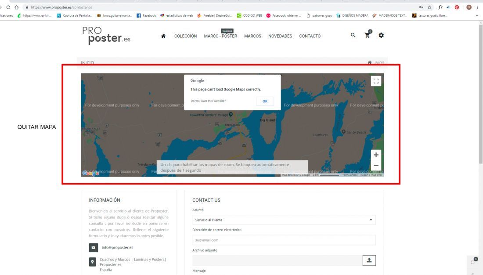Viewport: 483px width, 275px height.
Task: Open the saved passwords key icon
Action: click(421, 7)
